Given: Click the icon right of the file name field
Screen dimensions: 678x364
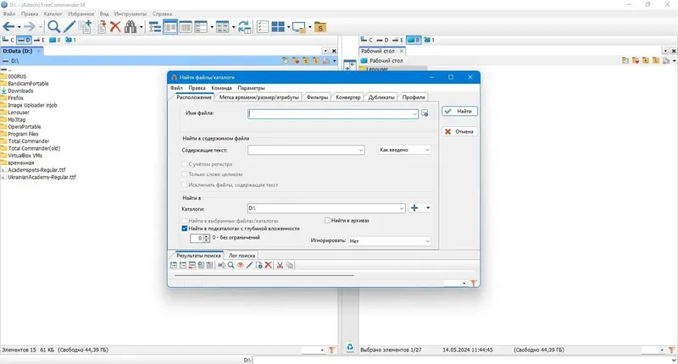Looking at the screenshot, I should [x=425, y=113].
